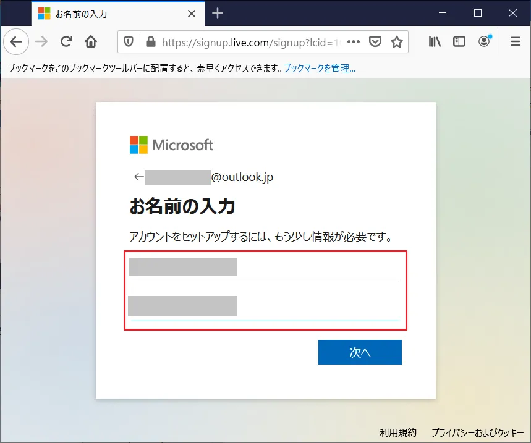This screenshot has height=443, width=531.
Task: Click the address bar URL
Action: (x=250, y=42)
